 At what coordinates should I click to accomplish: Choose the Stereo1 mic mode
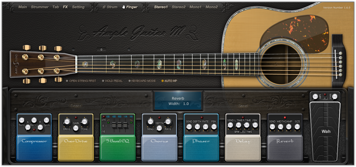click(x=161, y=7)
